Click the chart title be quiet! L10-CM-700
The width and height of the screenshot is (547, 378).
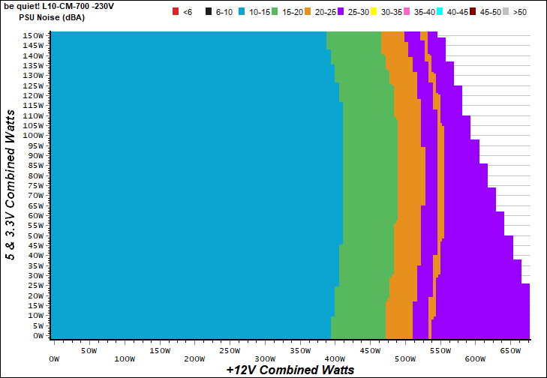click(53, 5)
